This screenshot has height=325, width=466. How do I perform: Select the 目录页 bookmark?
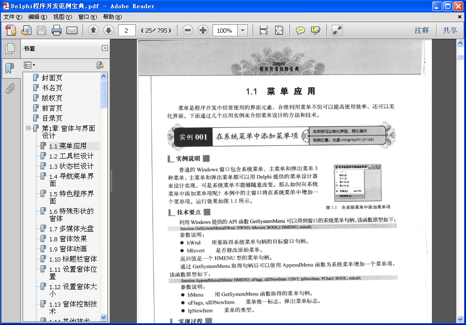[52, 118]
